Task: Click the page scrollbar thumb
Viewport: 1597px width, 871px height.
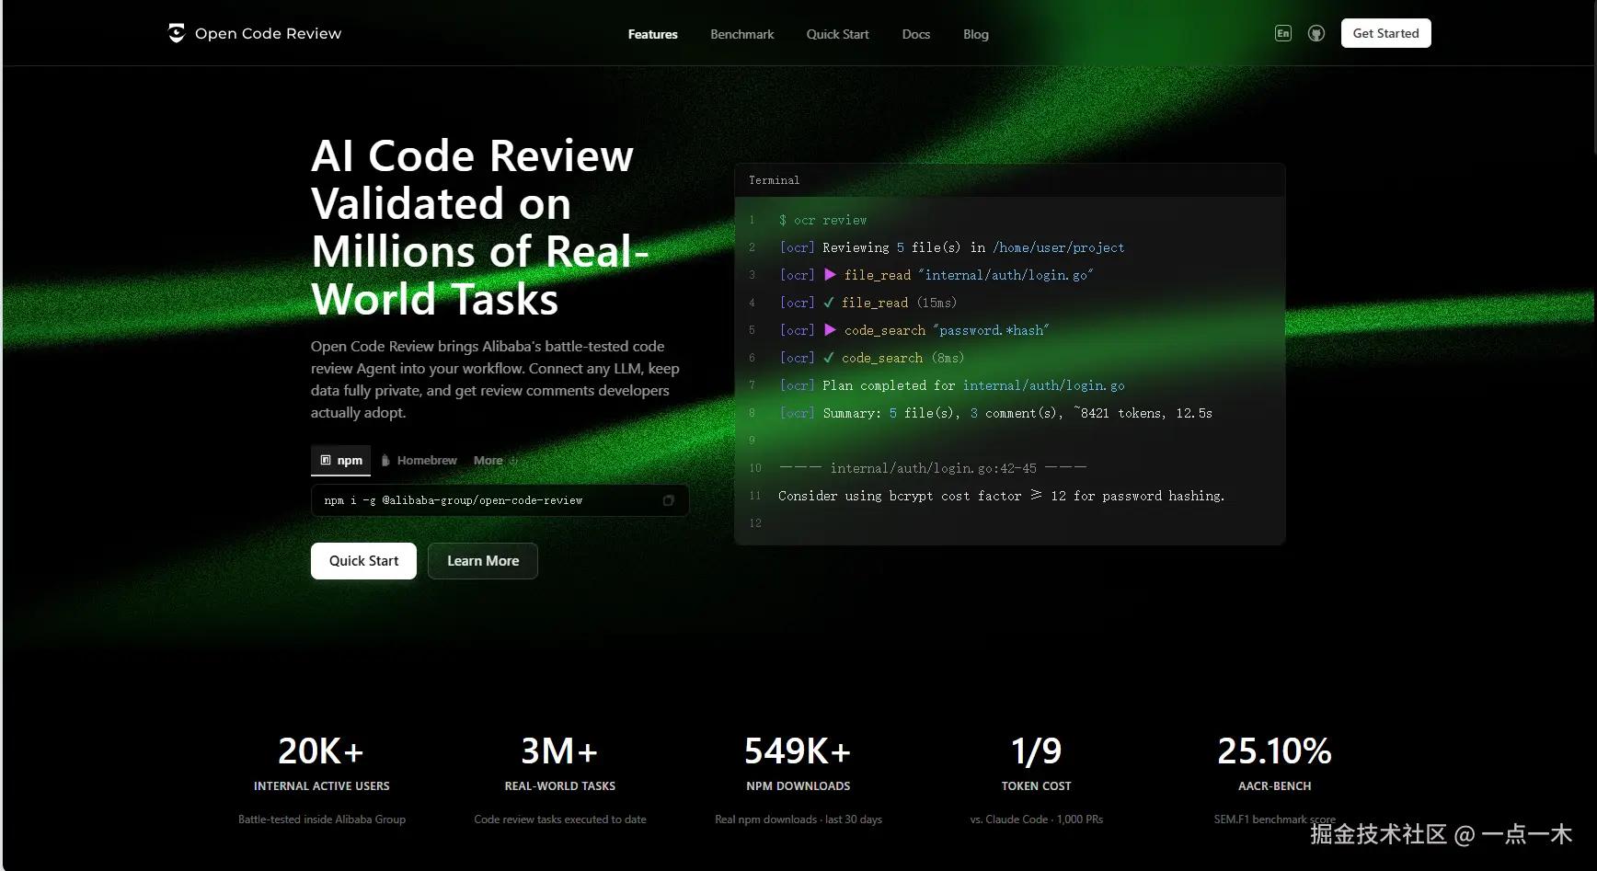Action: click(x=1593, y=78)
